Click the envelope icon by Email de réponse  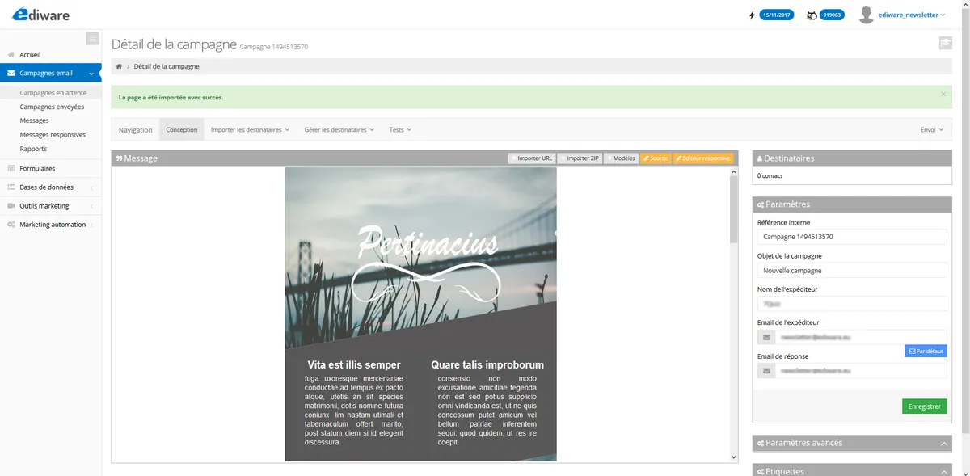pos(766,370)
